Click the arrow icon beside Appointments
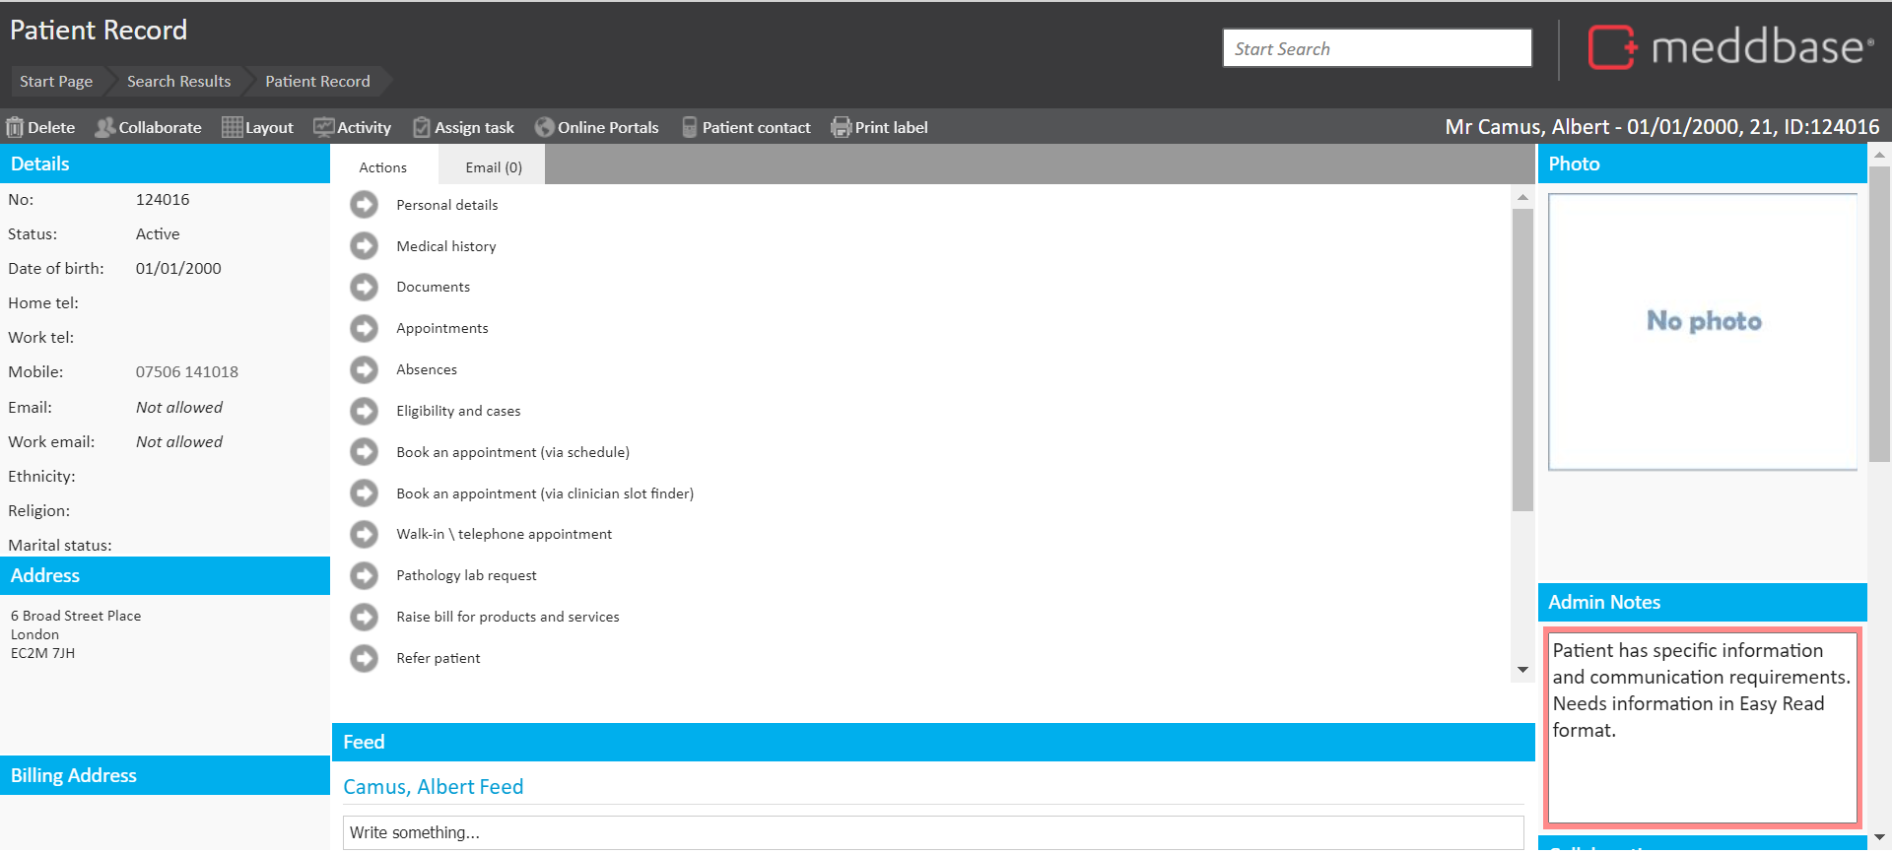The height and width of the screenshot is (854, 1892). 365,328
